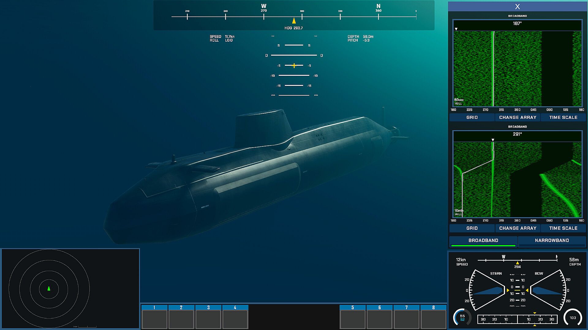Select weapon tube slot 8

click(x=433, y=319)
